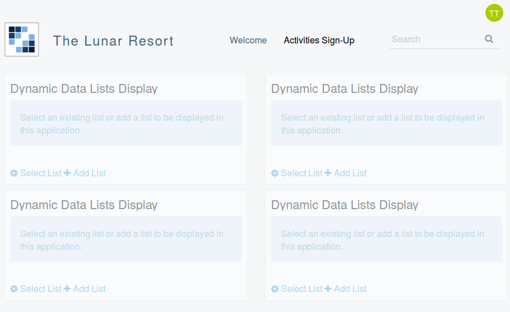Click Select List in top-right portlet
This screenshot has width=510, height=312.
click(302, 173)
